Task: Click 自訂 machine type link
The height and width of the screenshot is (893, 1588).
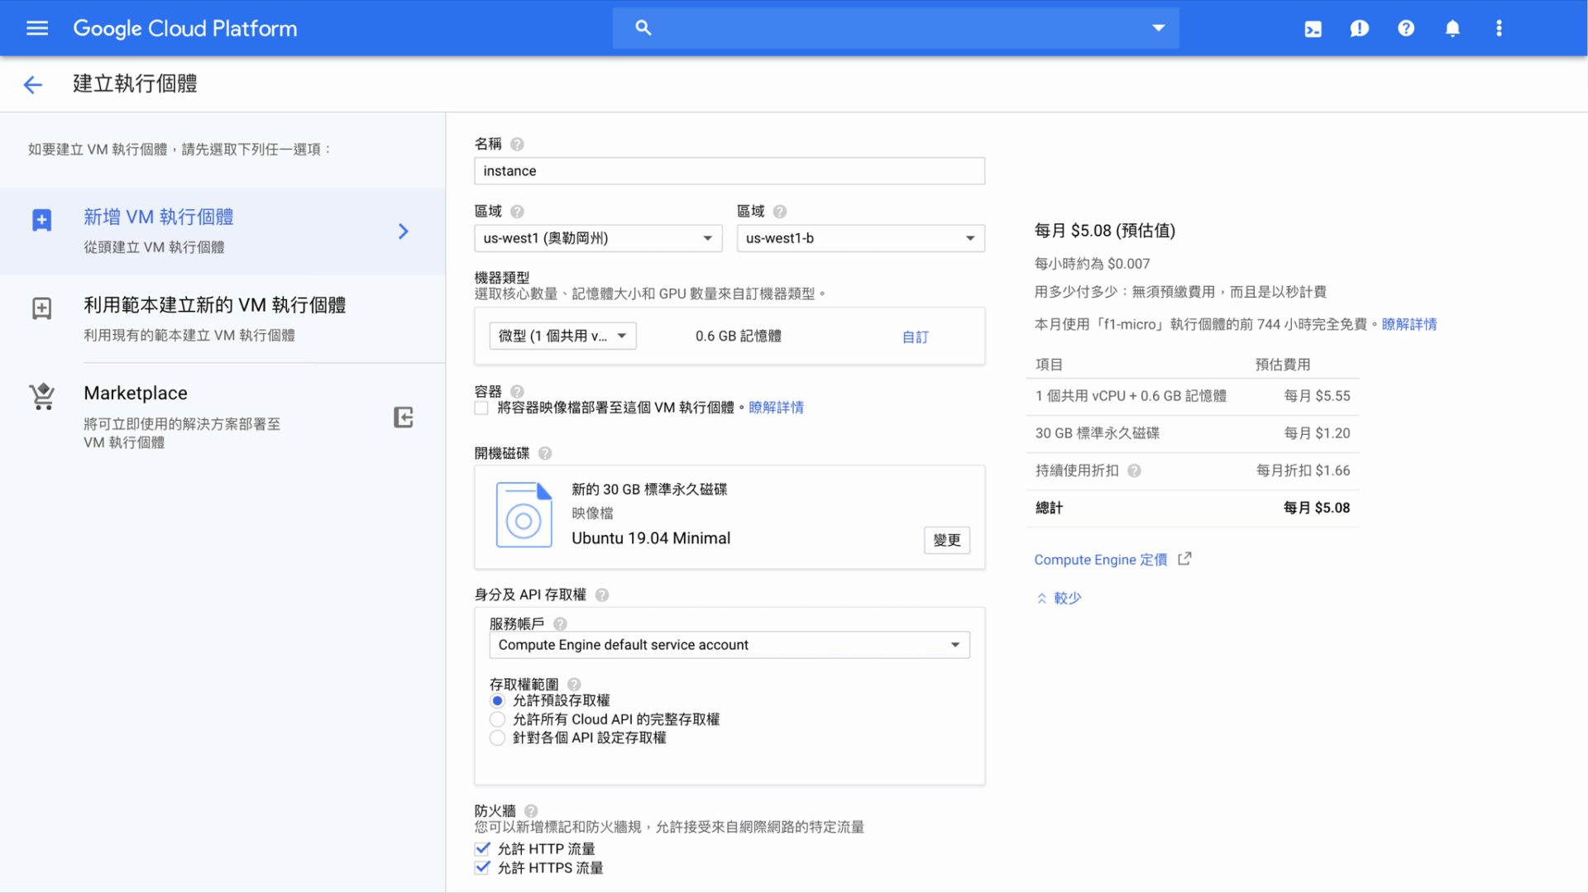Action: (x=915, y=337)
